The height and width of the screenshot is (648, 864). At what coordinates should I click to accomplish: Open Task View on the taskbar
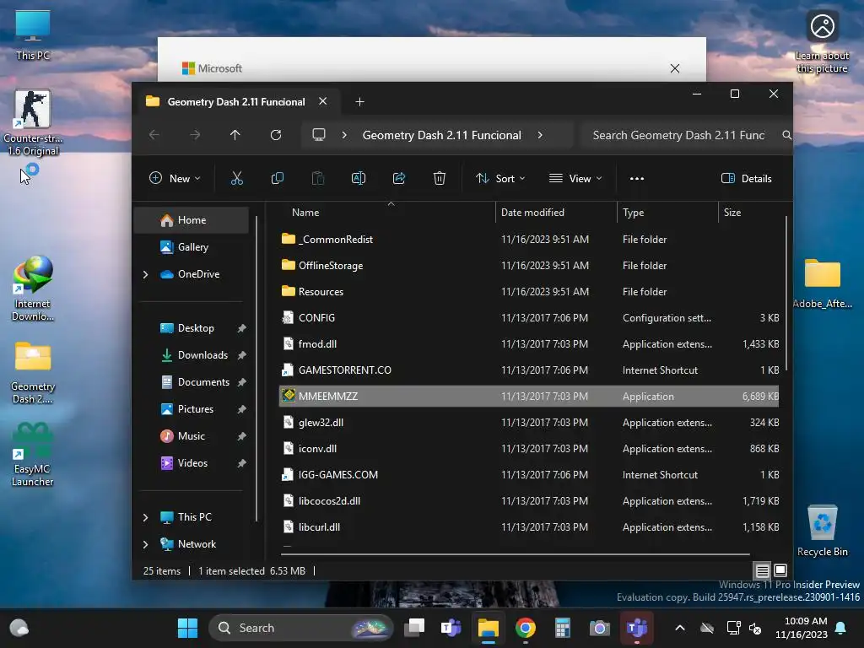tap(414, 628)
